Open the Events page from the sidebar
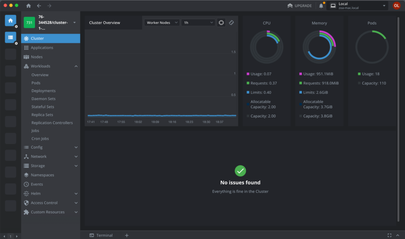 (x=37, y=184)
